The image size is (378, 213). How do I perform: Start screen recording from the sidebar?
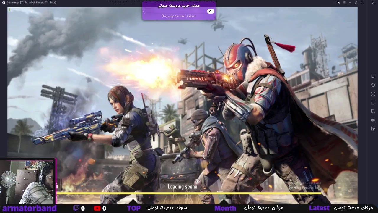(x=373, y=120)
